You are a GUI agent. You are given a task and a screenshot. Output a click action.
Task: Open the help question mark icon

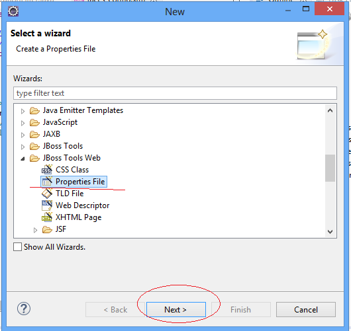pos(24,309)
